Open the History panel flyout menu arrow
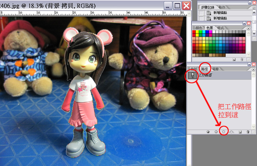This screenshot has height=166, width=257. click(x=254, y=8)
